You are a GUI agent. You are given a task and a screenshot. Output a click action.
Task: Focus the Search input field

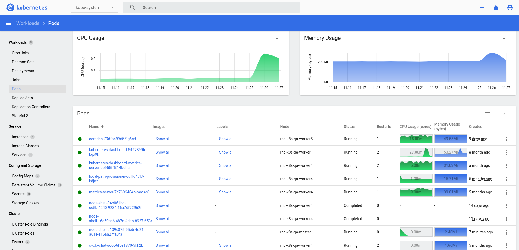tap(211, 7)
